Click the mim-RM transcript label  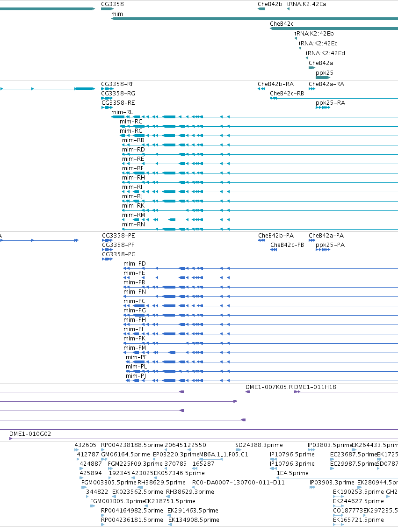(133, 215)
